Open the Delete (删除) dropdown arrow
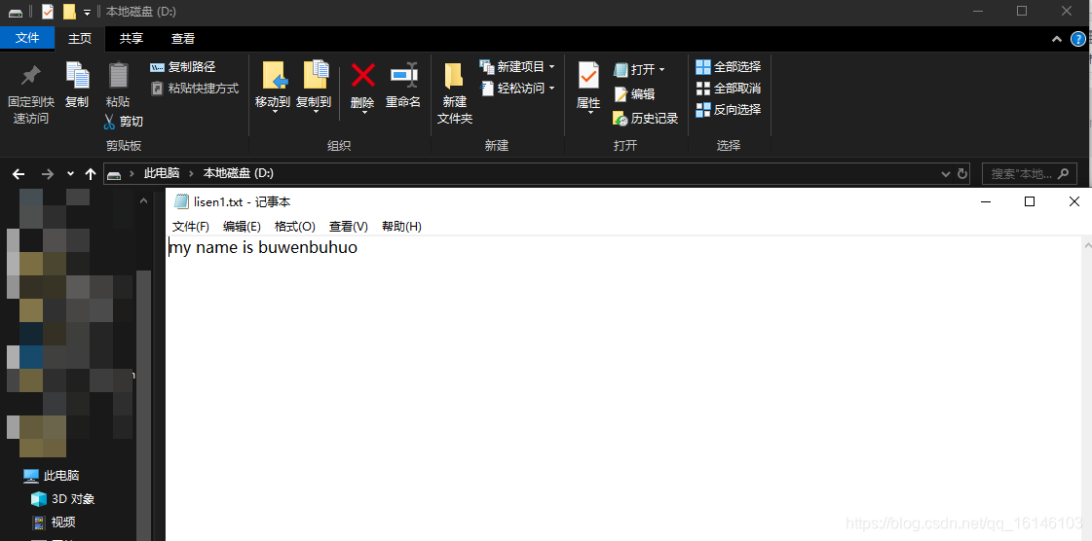 362,111
